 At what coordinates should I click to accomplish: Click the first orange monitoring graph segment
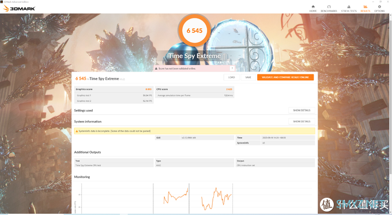(176, 197)
